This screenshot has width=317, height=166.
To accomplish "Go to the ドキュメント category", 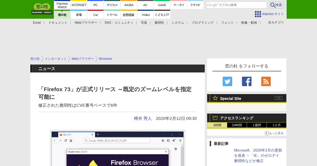I will pos(58,23).
